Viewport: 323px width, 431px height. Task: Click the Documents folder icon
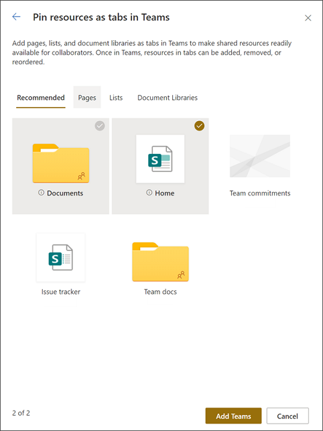(x=61, y=163)
